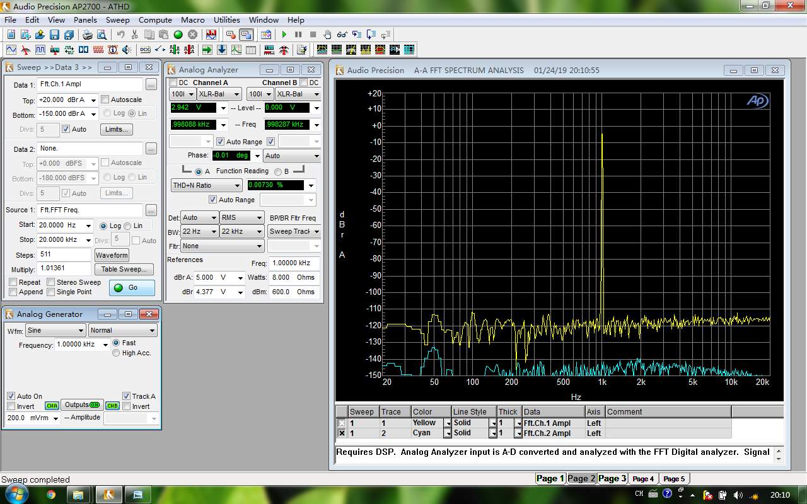Click the notepad-with-pencil icon in second toolbar
This screenshot has height=504, width=807.
[x=301, y=50]
